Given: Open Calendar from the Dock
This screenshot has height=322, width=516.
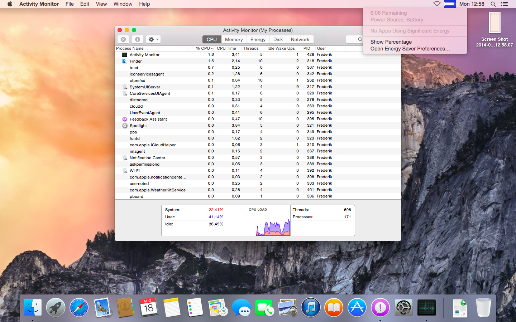Looking at the screenshot, I should [148, 308].
